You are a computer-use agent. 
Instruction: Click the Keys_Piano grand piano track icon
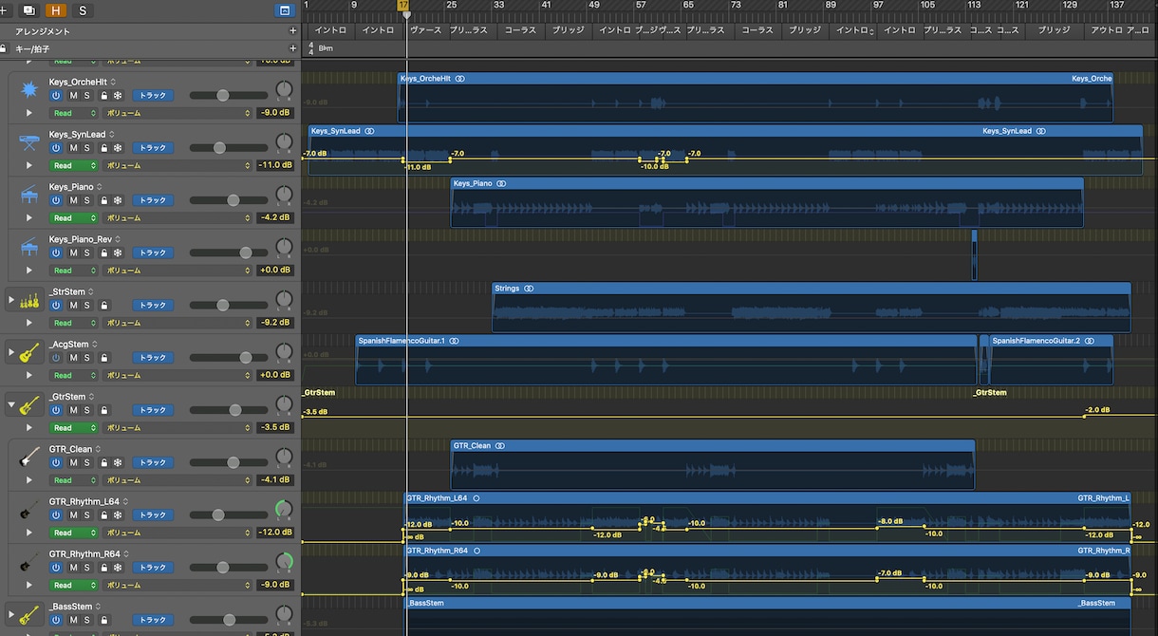tap(29, 195)
